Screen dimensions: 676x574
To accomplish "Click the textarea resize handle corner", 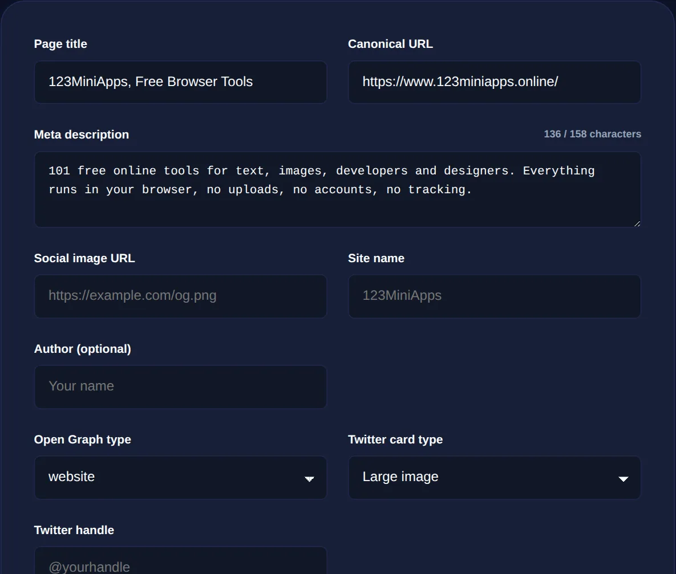I will point(637,223).
